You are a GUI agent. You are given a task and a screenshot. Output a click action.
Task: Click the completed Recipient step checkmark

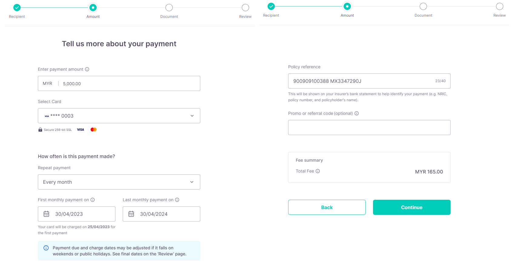coord(17,7)
